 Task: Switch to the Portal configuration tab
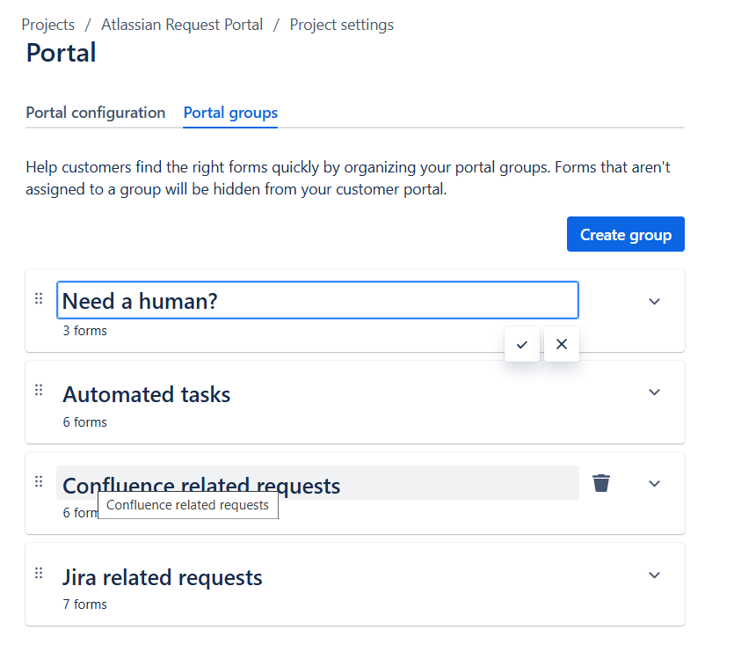pyautogui.click(x=96, y=113)
